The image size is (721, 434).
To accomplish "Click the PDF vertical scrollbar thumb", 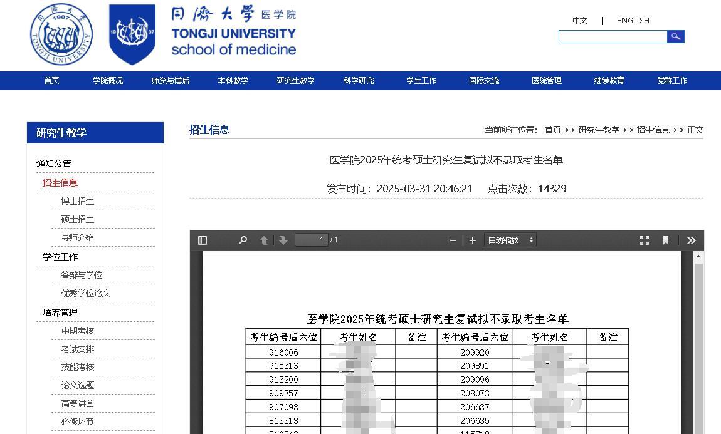I will 698,348.
